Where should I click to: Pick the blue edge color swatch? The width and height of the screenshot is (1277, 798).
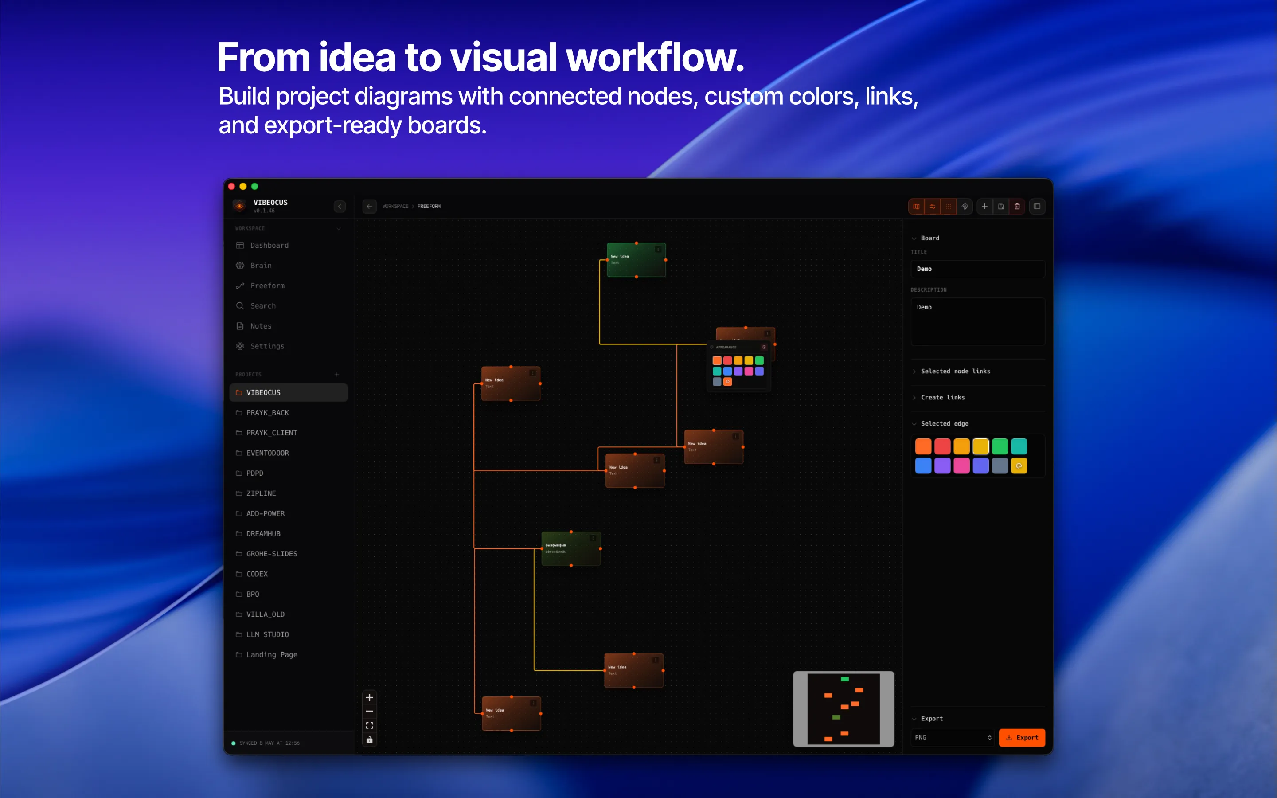point(923,465)
